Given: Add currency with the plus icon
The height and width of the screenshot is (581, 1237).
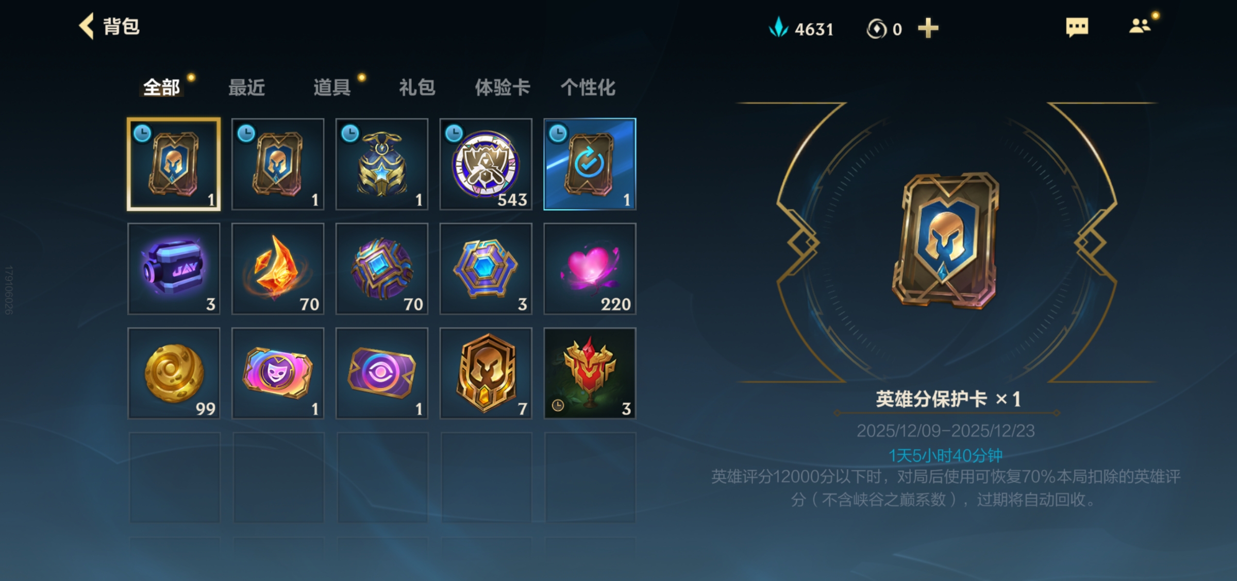Looking at the screenshot, I should (x=928, y=28).
